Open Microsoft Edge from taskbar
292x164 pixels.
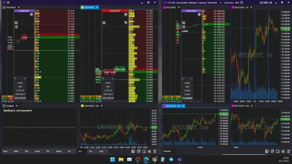[x=146, y=159]
